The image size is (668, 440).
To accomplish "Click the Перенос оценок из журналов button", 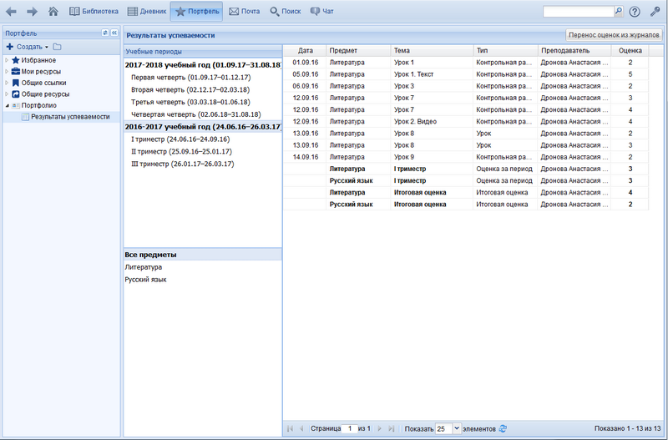I will 614,35.
